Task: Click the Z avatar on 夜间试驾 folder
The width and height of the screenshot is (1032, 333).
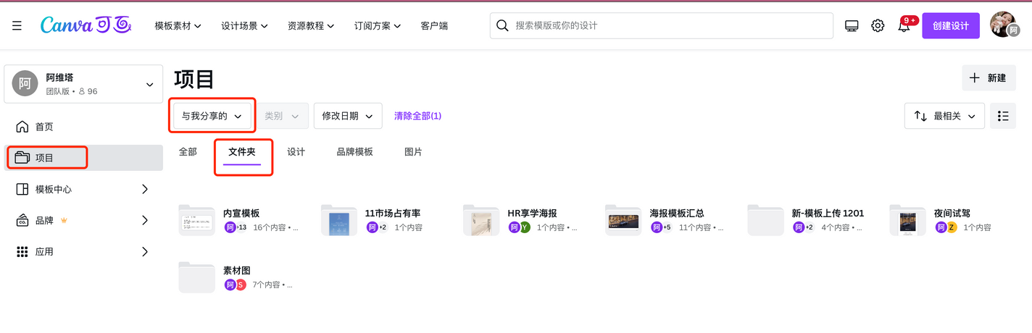Action: pos(952,227)
